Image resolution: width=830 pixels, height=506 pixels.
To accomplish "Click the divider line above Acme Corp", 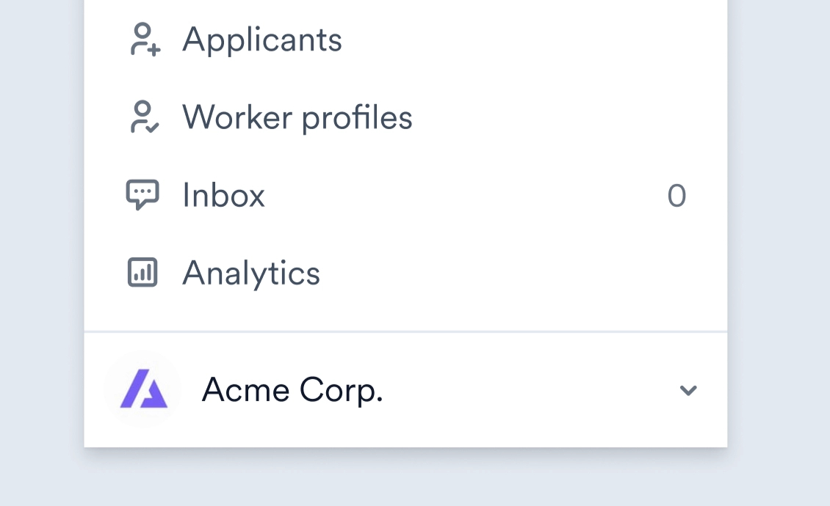I will (x=405, y=332).
